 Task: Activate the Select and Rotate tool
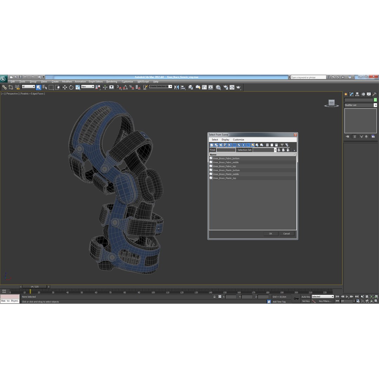click(71, 87)
